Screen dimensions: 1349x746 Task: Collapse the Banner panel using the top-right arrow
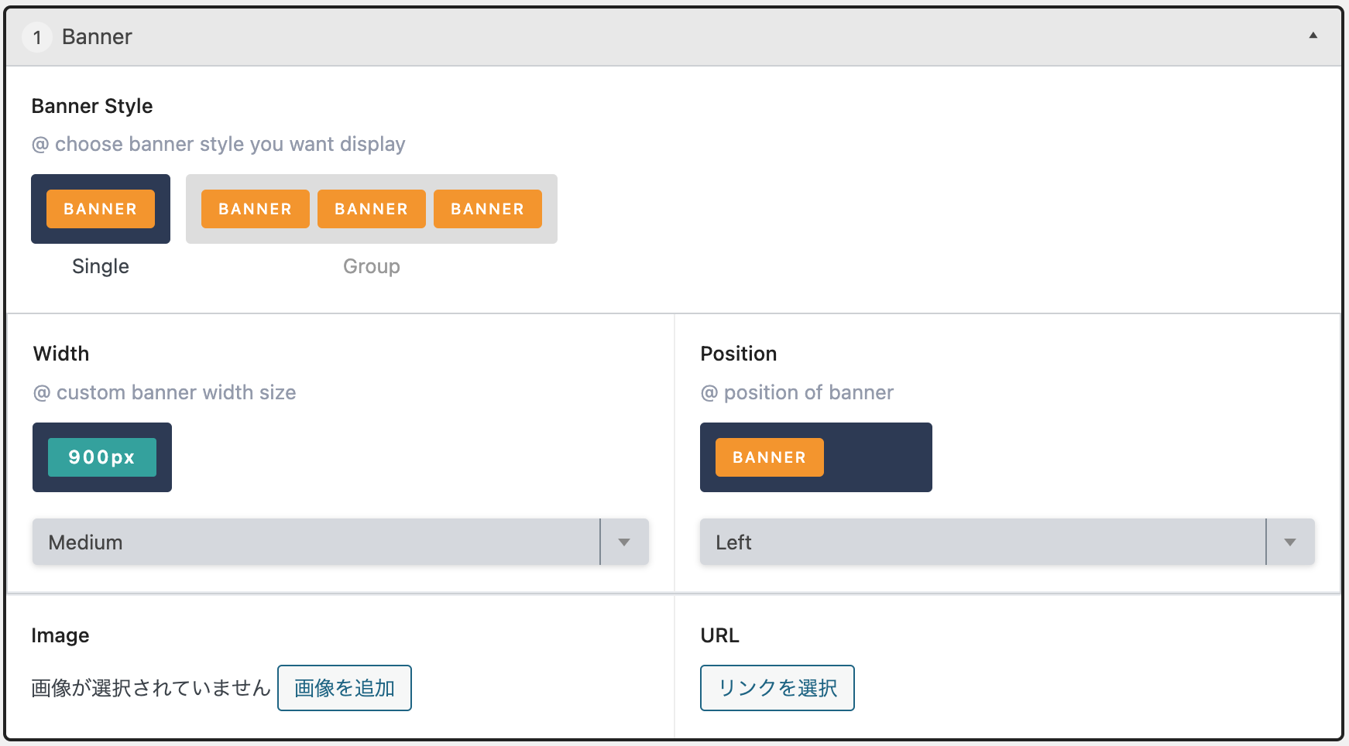1313,36
